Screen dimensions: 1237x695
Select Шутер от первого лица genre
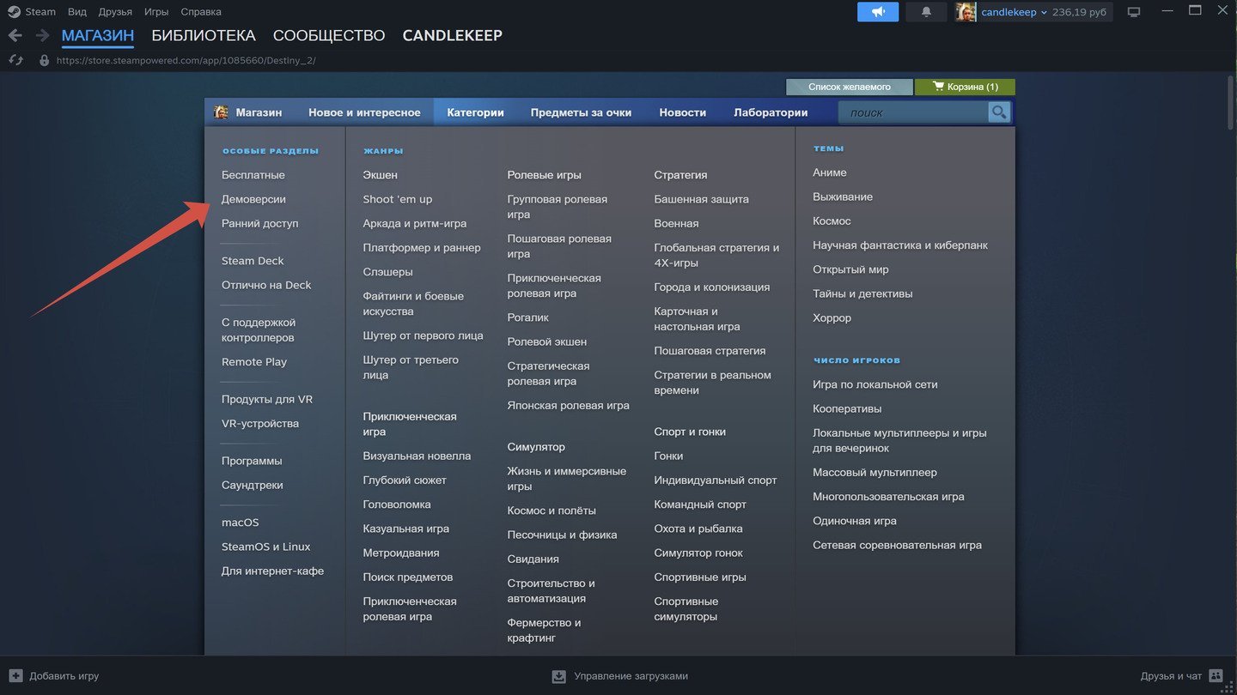click(x=424, y=336)
